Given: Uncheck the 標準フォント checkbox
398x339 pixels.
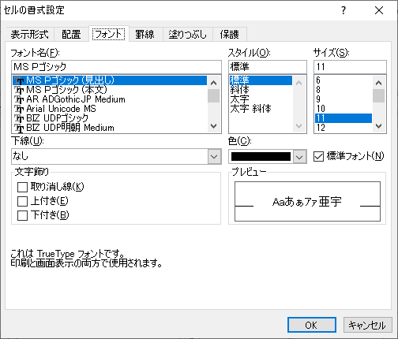Looking at the screenshot, I should [318, 157].
